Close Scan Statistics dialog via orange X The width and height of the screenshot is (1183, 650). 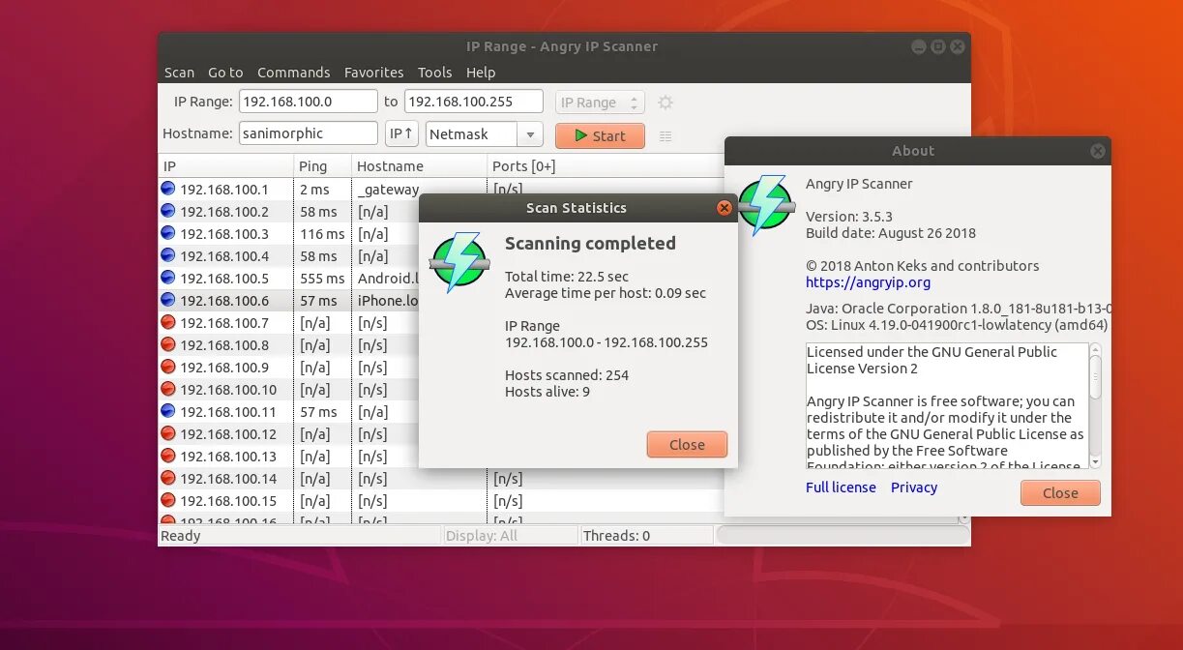pyautogui.click(x=724, y=208)
